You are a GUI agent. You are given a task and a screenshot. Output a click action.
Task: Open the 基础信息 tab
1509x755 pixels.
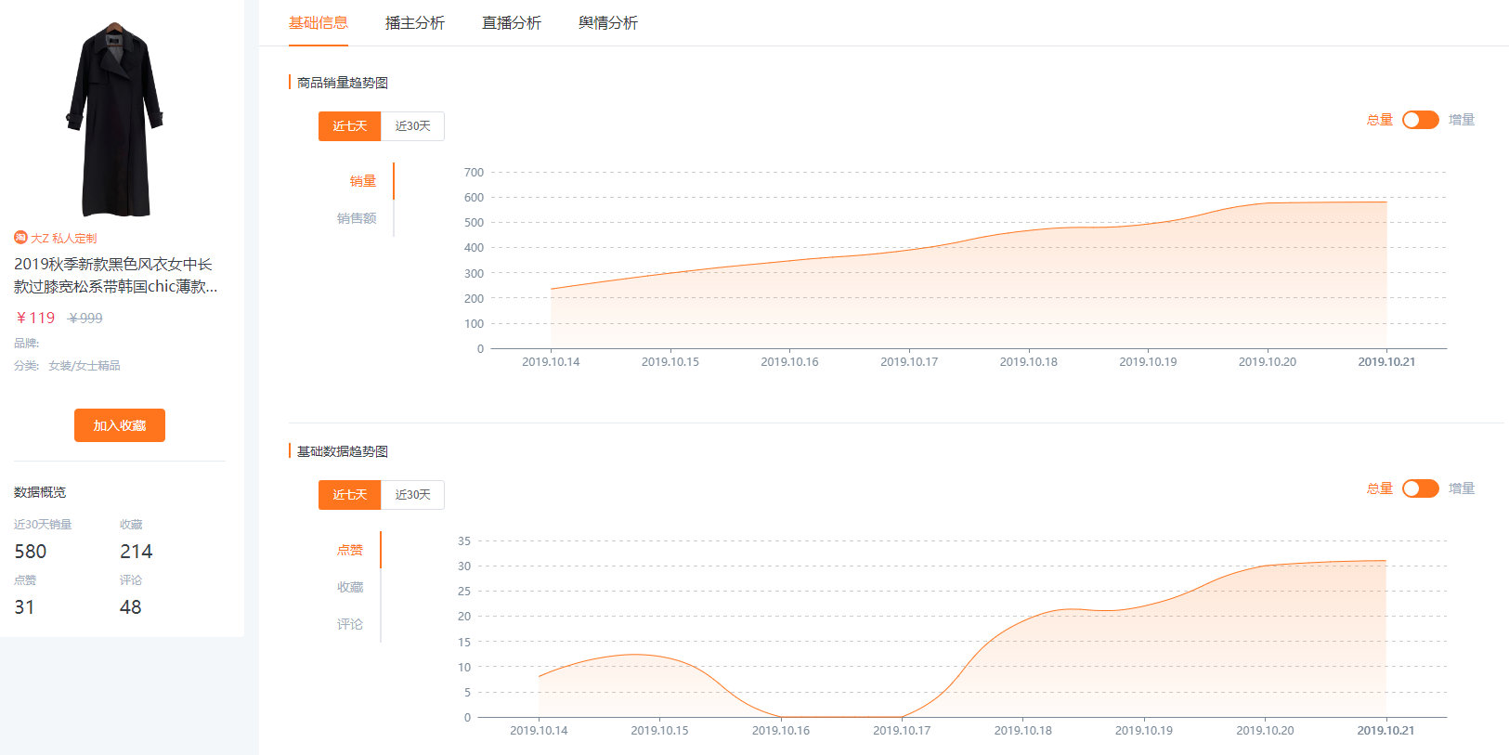pyautogui.click(x=319, y=23)
